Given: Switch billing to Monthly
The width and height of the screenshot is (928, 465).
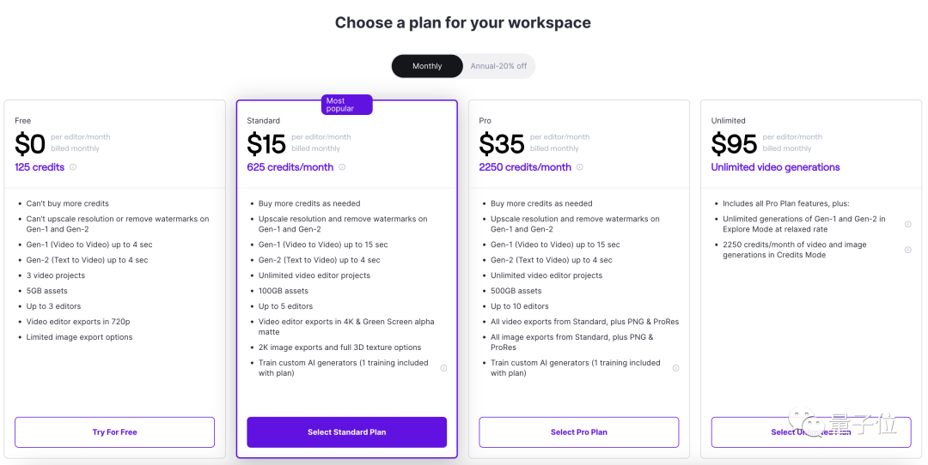Looking at the screenshot, I should 427,66.
